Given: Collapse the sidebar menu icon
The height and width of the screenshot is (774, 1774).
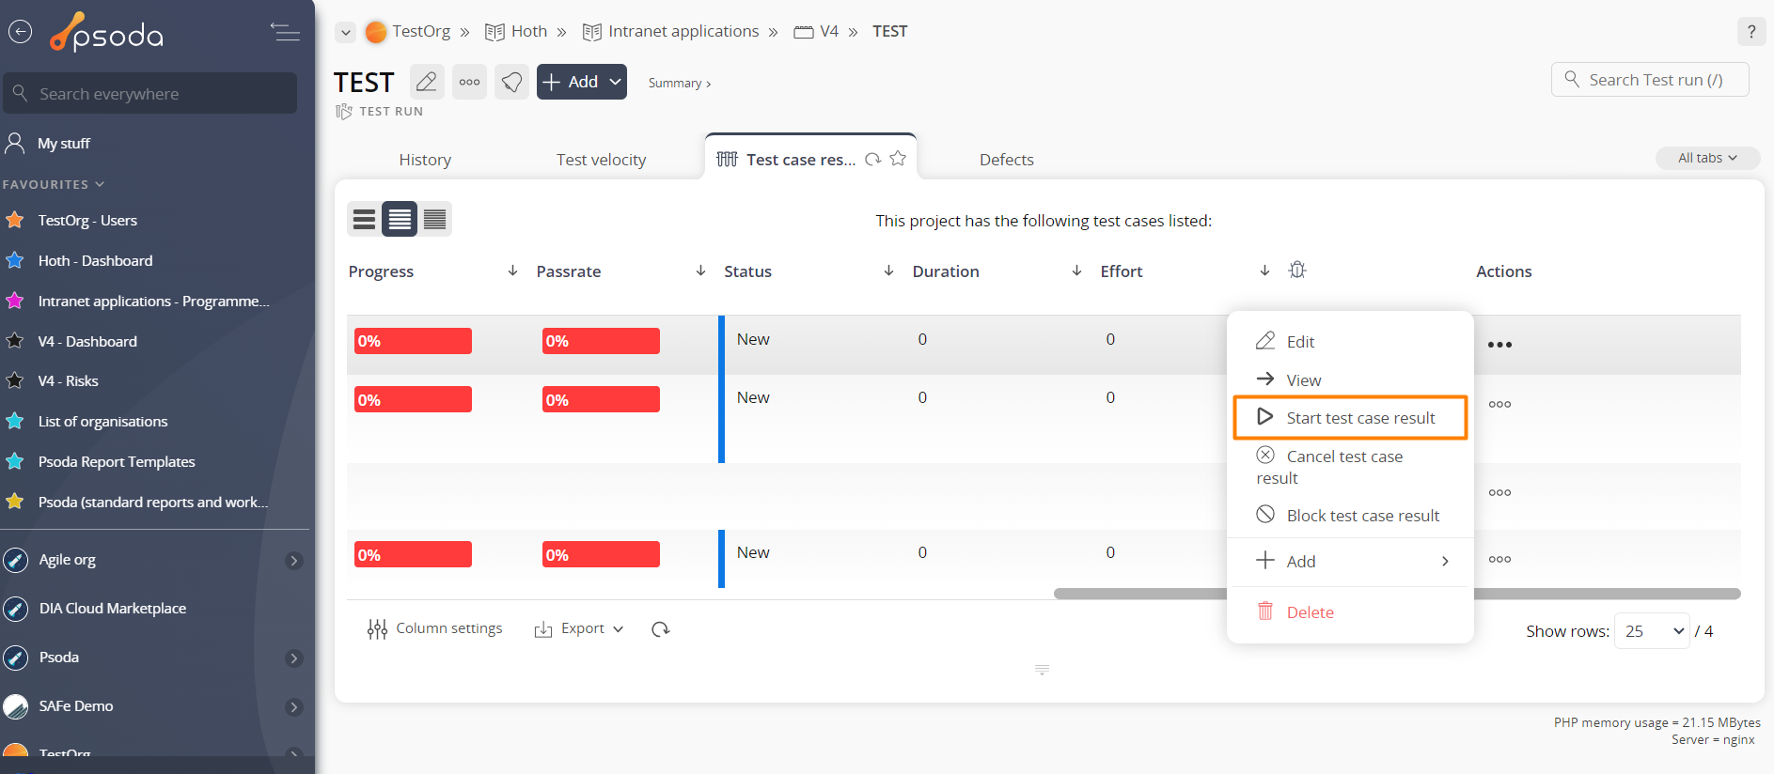Looking at the screenshot, I should pyautogui.click(x=285, y=32).
